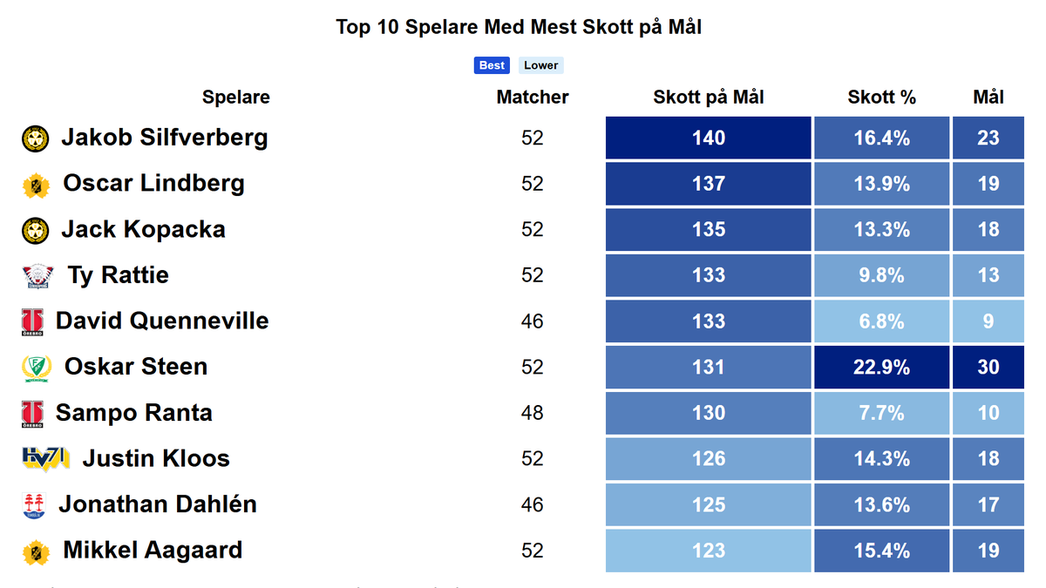Viewport: 1046px width, 588px height.
Task: Select the Lower legend swatch
Action: tap(541, 65)
